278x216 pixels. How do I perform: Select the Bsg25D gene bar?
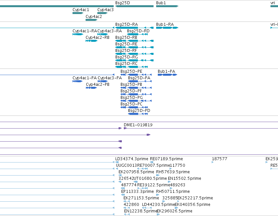134,6
